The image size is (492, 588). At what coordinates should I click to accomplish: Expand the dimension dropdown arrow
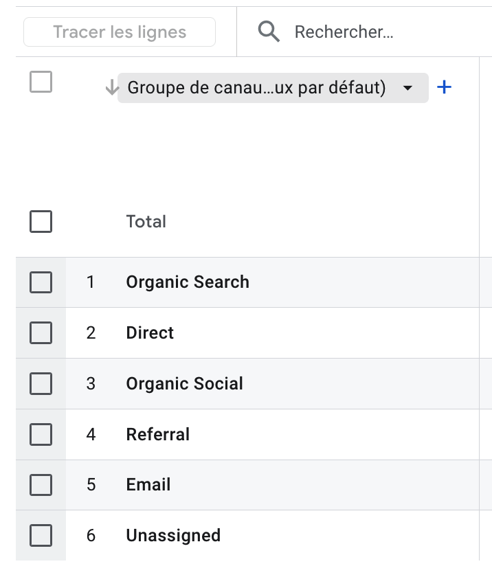coord(408,88)
